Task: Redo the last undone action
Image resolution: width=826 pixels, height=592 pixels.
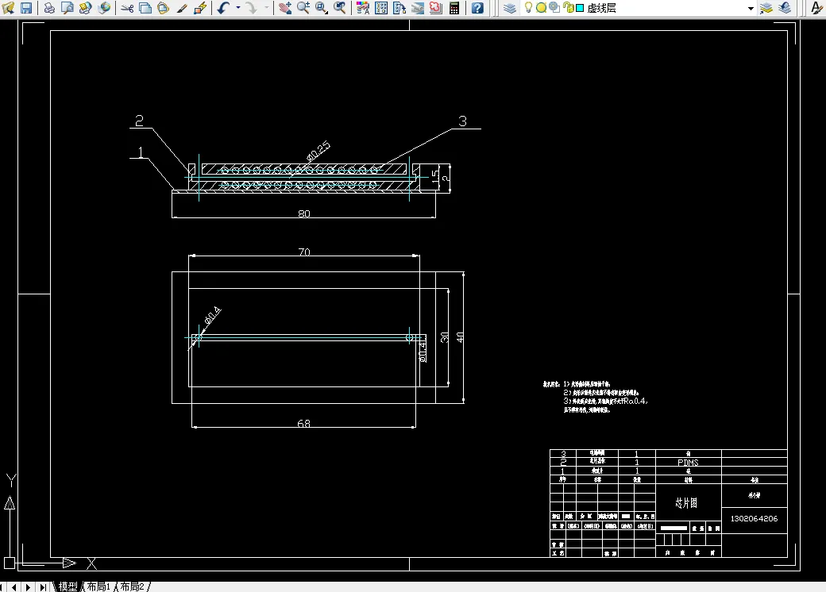Action: pyautogui.click(x=251, y=7)
